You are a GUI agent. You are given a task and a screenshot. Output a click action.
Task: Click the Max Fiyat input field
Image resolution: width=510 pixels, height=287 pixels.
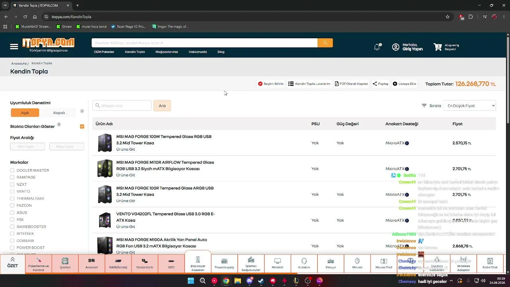click(x=67, y=147)
